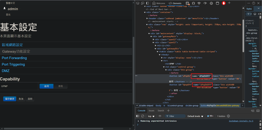This screenshot has width=262, height=130.
Task: Open the Memory chip icon tool
Action: [211, 3]
